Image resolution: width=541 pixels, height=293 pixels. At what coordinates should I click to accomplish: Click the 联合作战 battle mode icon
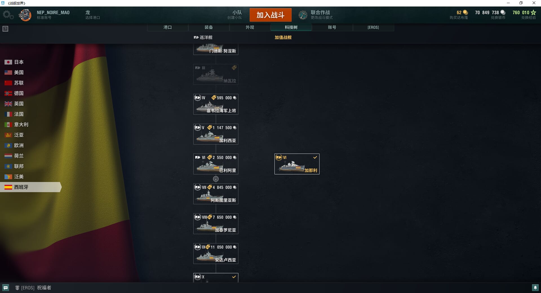(303, 15)
